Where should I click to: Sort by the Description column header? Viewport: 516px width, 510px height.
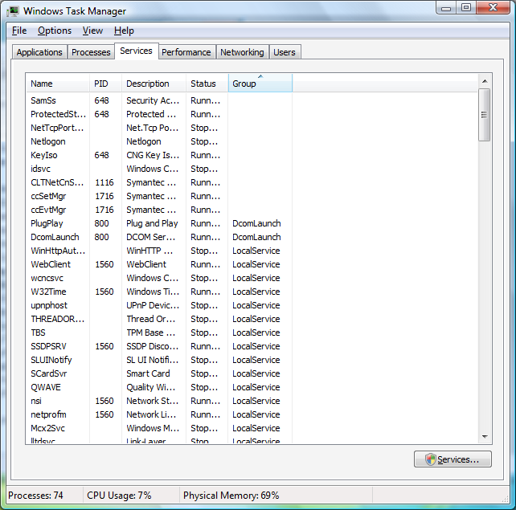[154, 84]
